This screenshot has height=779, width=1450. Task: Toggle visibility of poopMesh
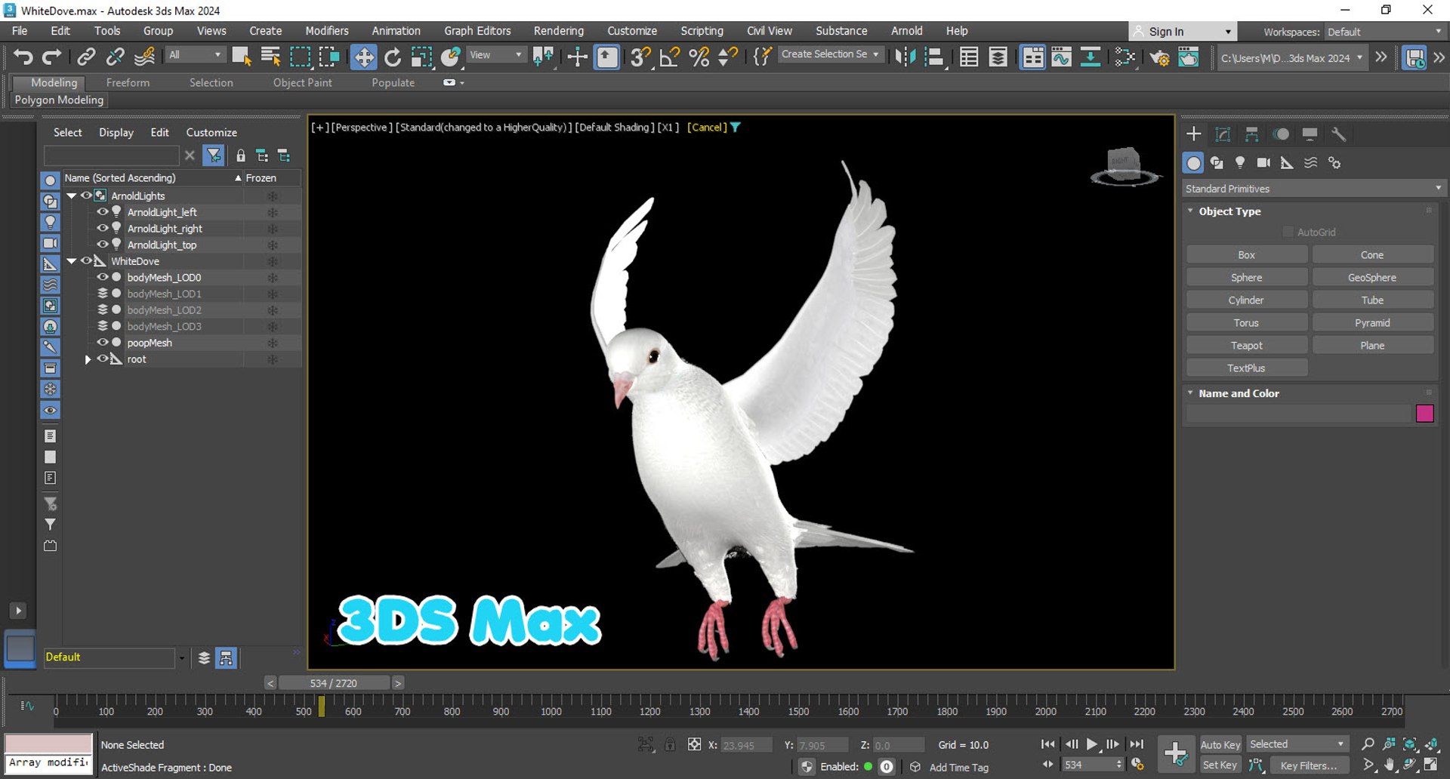point(102,342)
